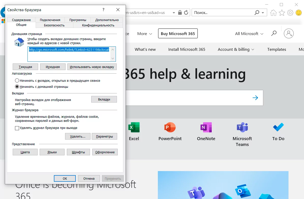Open the PowerPoint app icon
This screenshot has width=304, height=199.
pos(170,127)
